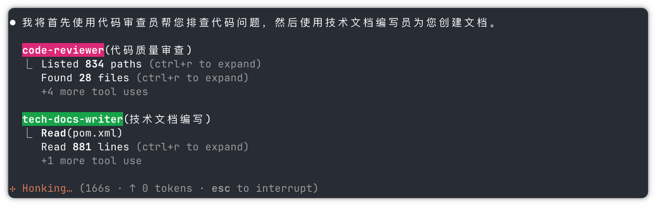Screen dimensions: 656x206
Task: Click the orange spinner icon beside Honking
Action: click(x=12, y=189)
